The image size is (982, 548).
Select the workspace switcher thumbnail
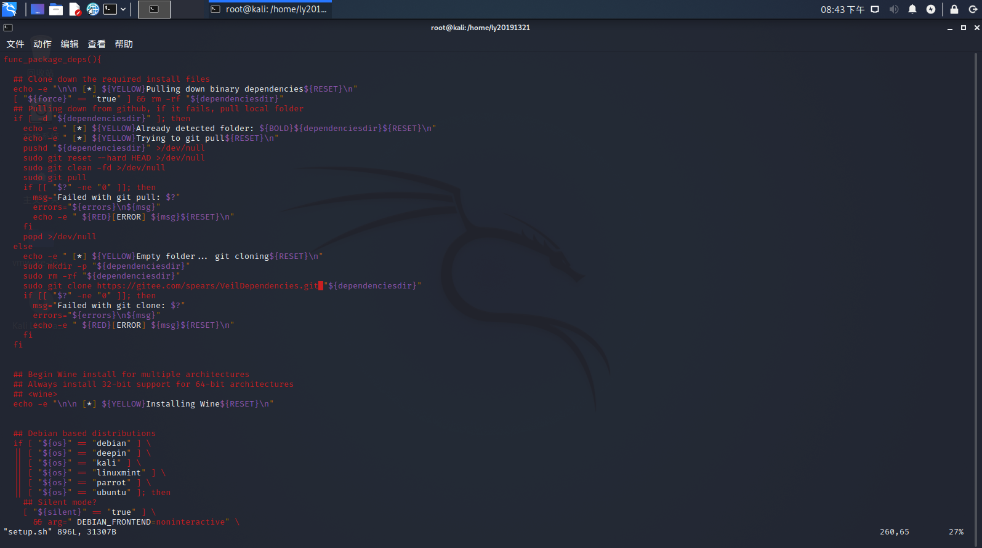(154, 9)
